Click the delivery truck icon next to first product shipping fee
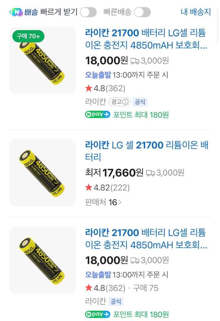The image size is (220, 321). pyautogui.click(x=135, y=61)
